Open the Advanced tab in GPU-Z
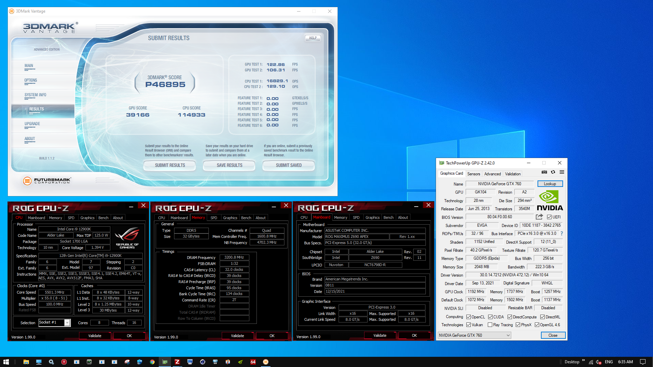Screen dimensions: 653x367 493,174
